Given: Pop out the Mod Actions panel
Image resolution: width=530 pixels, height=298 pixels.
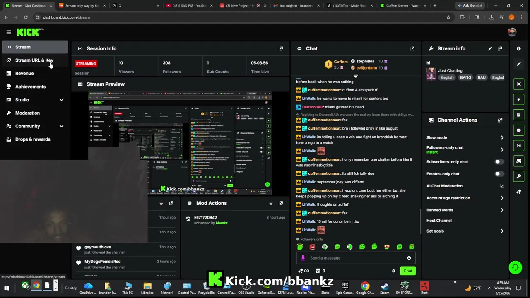Looking at the screenshot, I should (281, 203).
